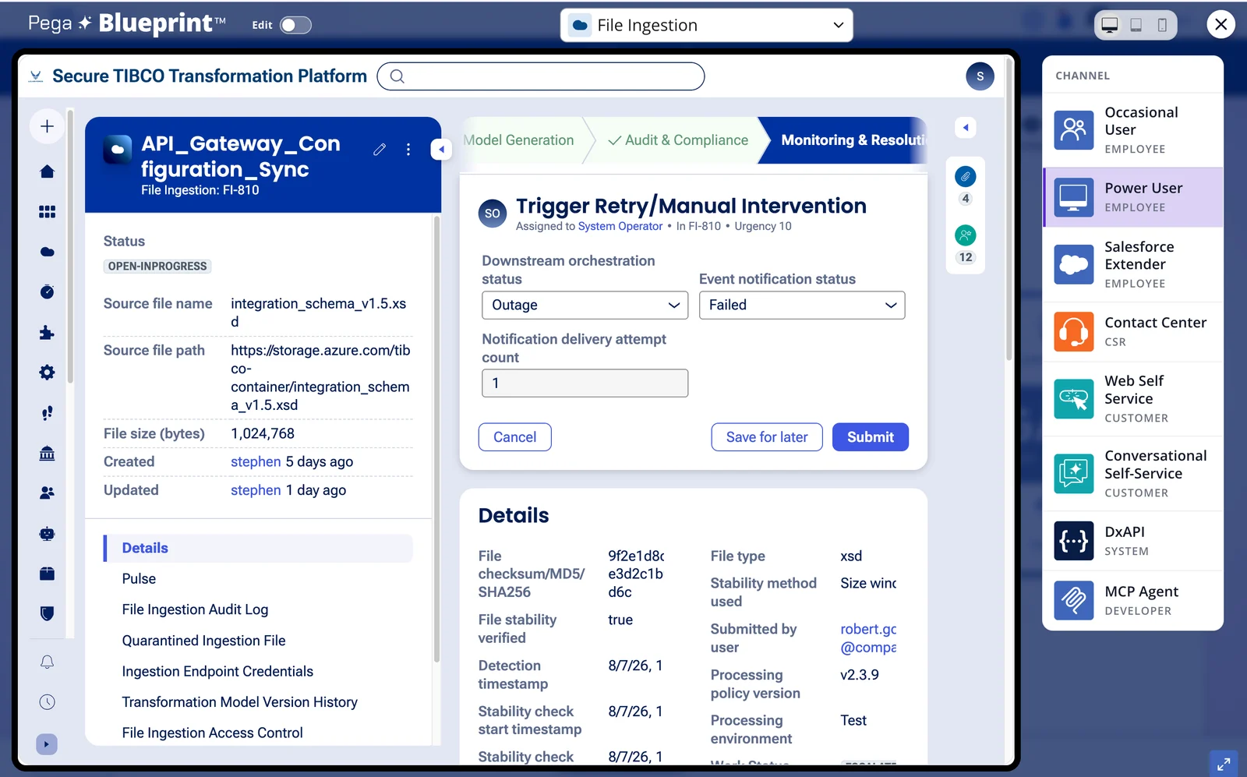Screen dimensions: 1247x777
Task: Expand preview to fullscreen with arrows icon
Action: pyautogui.click(x=1224, y=765)
